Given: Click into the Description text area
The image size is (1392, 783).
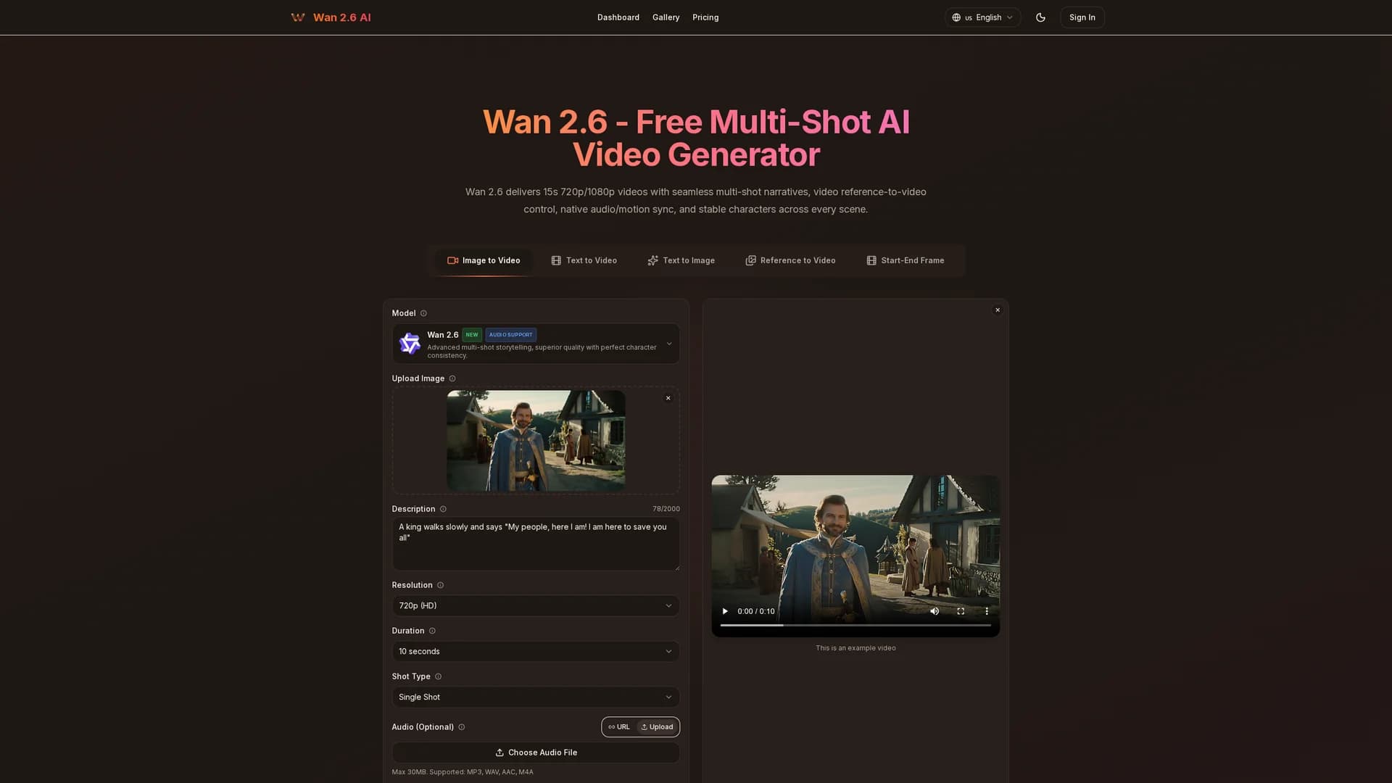Looking at the screenshot, I should pos(536,544).
